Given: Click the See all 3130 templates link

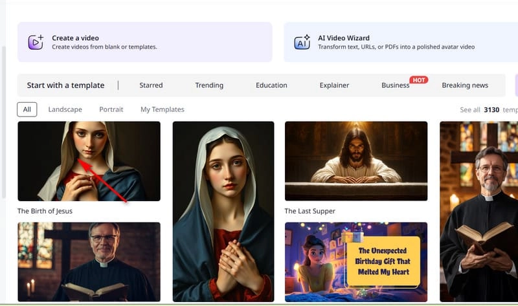Looking at the screenshot, I should (x=489, y=109).
